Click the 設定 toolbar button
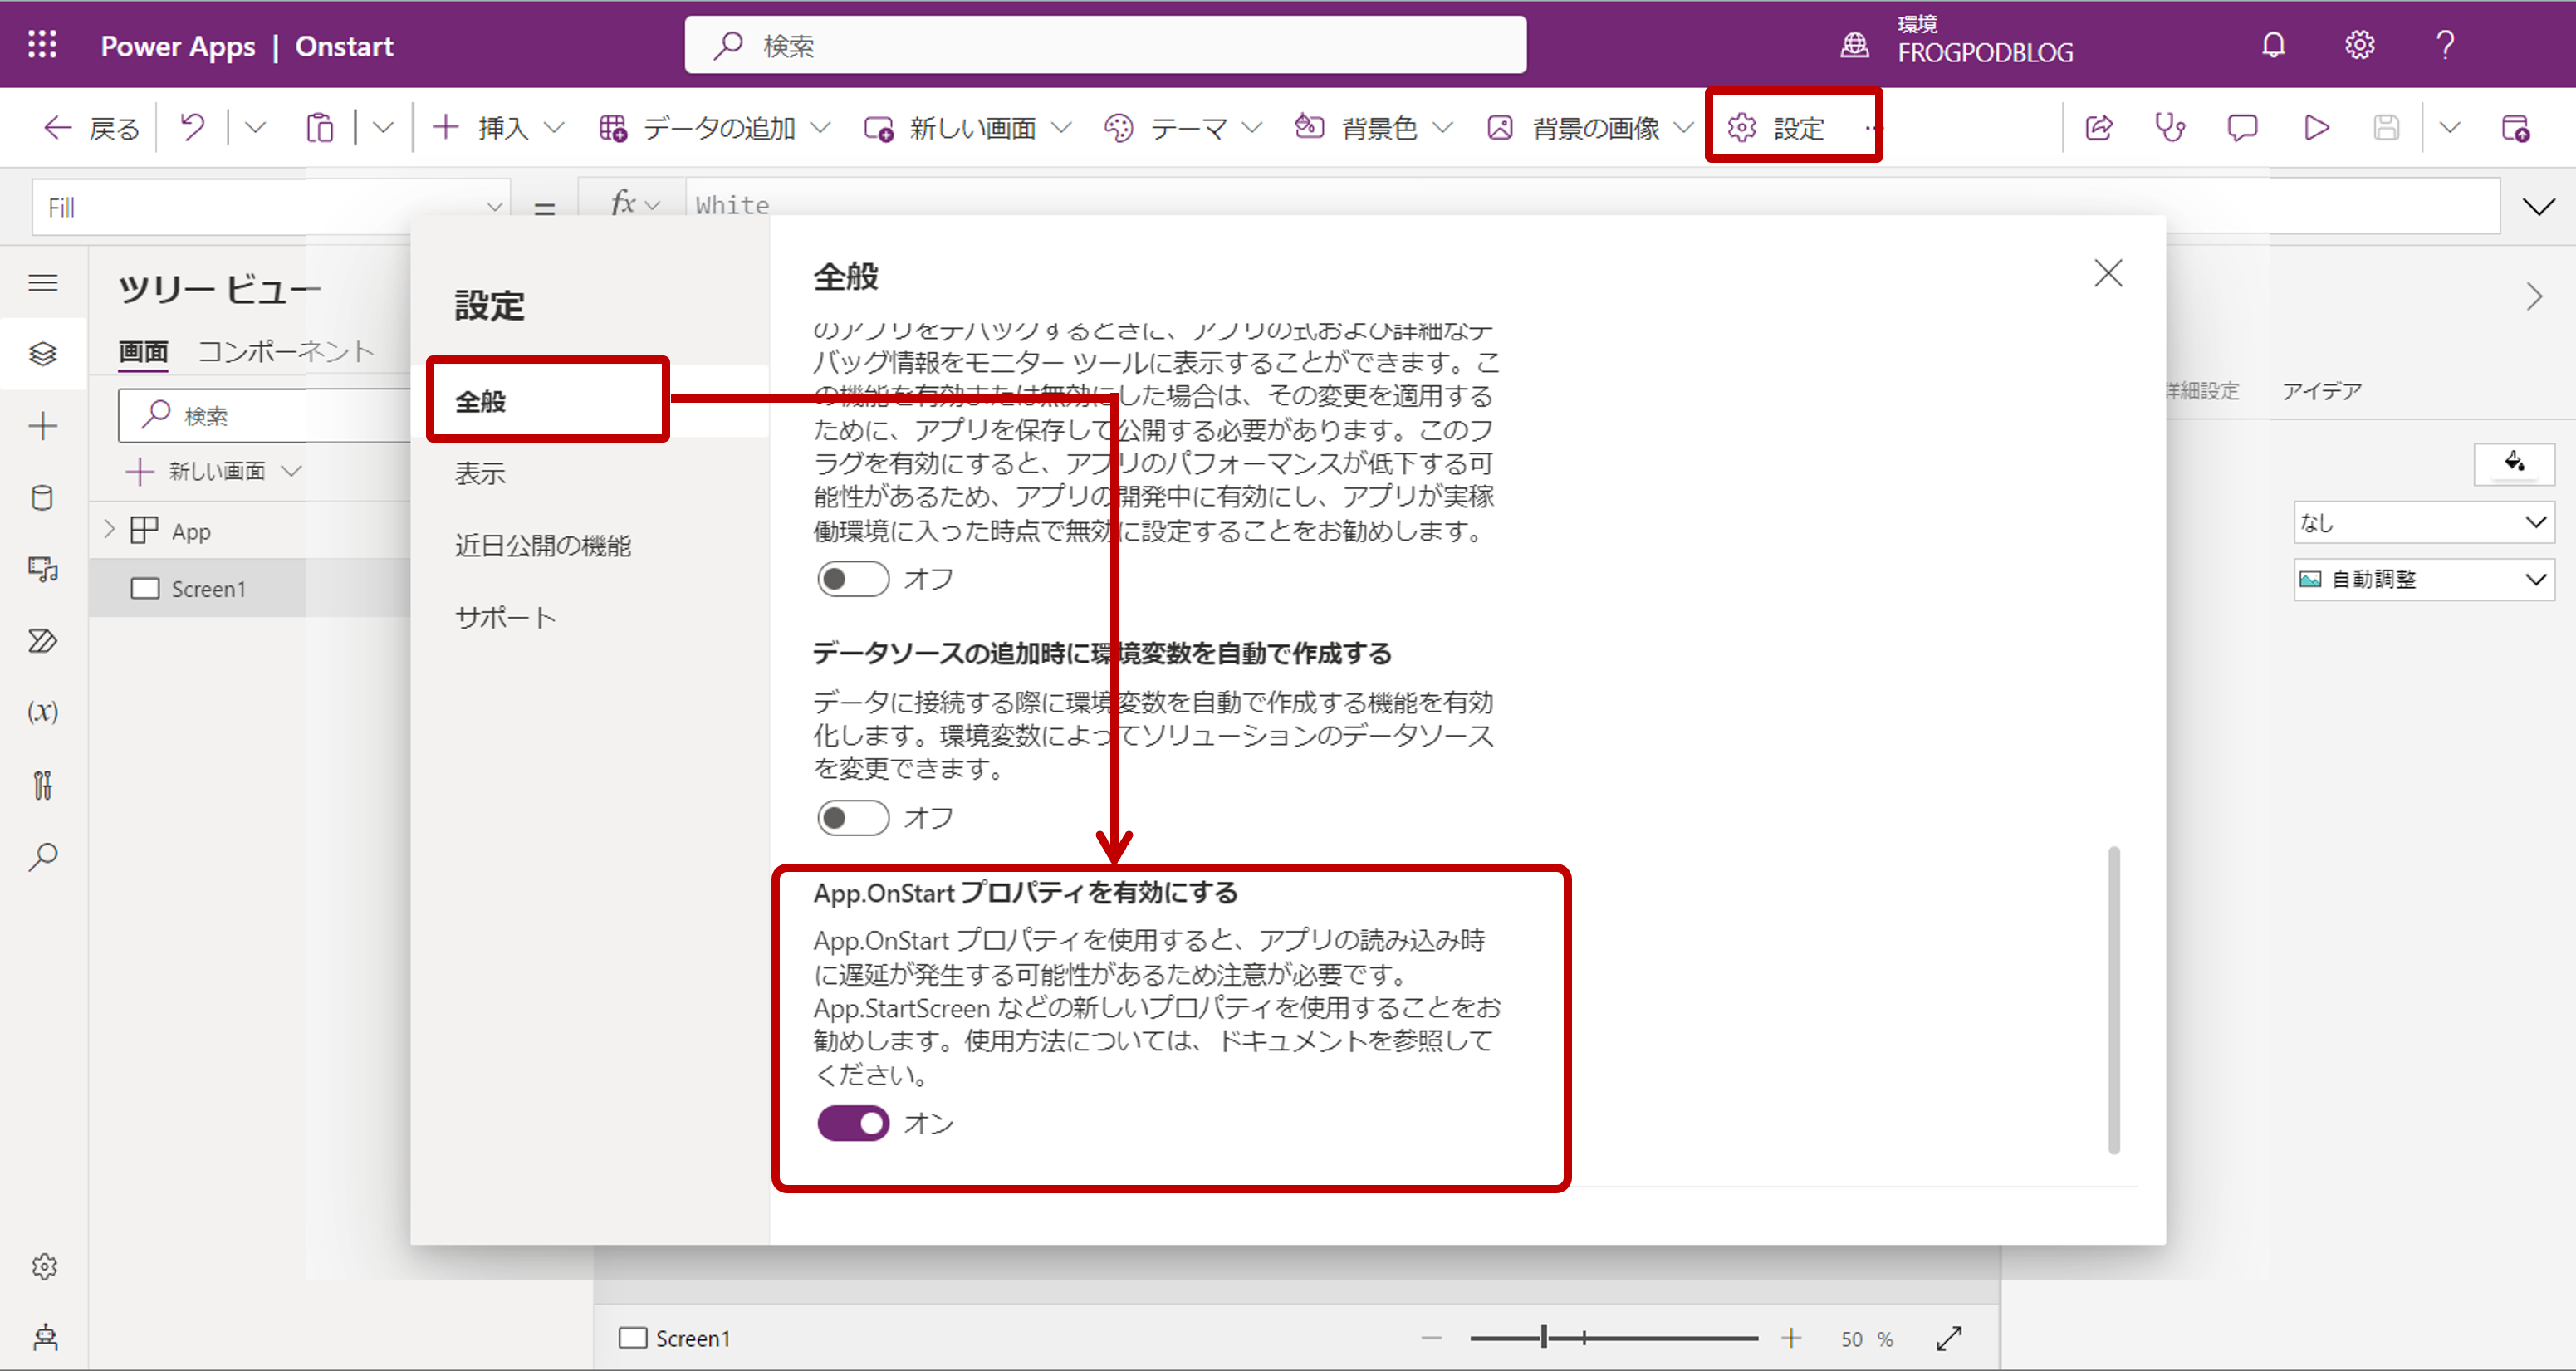Screen dimensions: 2576x1371 (1777, 127)
